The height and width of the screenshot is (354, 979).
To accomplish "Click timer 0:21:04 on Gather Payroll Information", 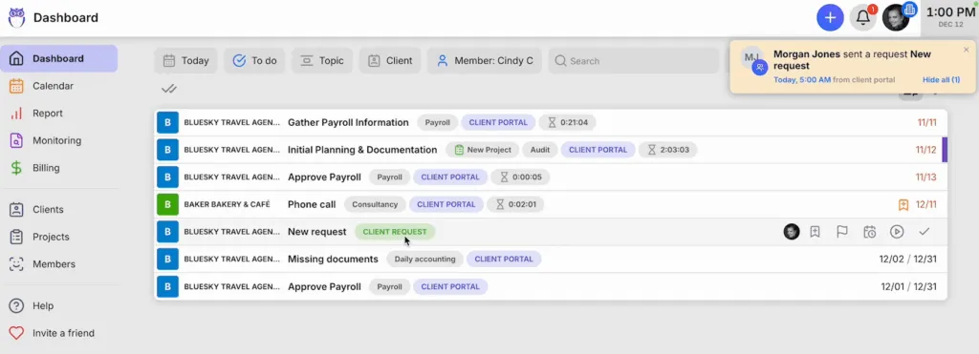I will pos(568,123).
